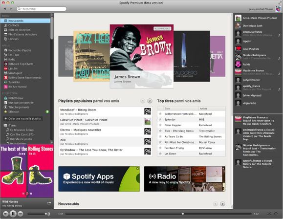Viewport: 283px width, 219px height.
Task: Click the We Are Hunted icon
Action: [5, 87]
